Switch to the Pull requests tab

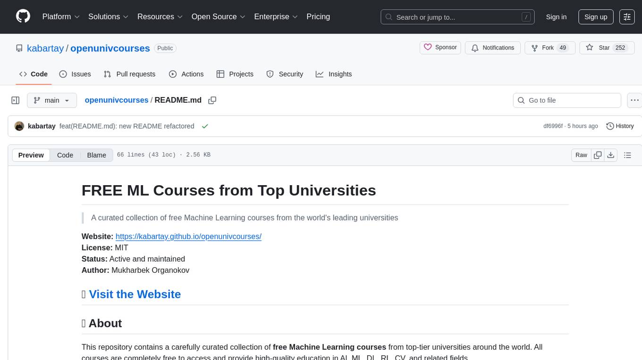pos(129,74)
